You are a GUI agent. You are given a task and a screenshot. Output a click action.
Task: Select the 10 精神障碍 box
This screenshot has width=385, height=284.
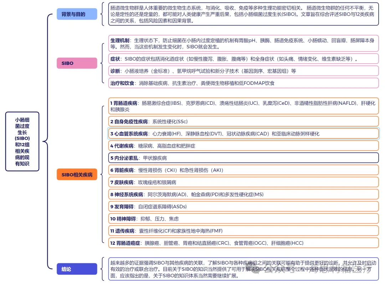tap(243, 219)
